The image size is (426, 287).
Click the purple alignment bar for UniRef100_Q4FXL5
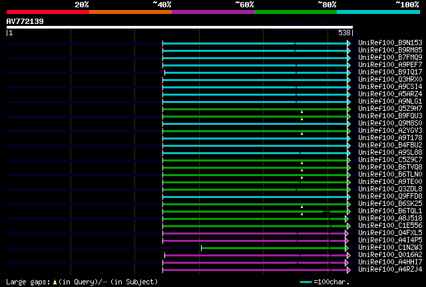tap(254, 233)
